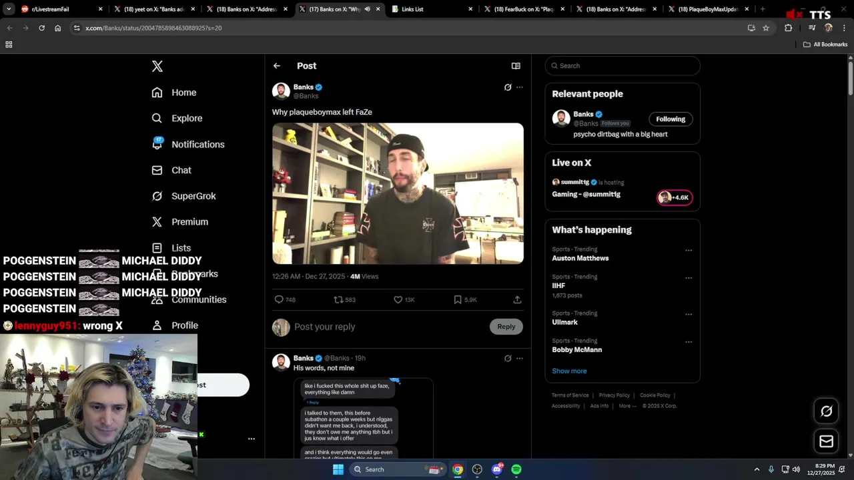Click Grok icon on the "His words, not mine" reply
The image size is (854, 480).
pos(508,359)
